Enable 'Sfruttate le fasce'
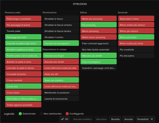The image size is (159, 123). coord(61,18)
